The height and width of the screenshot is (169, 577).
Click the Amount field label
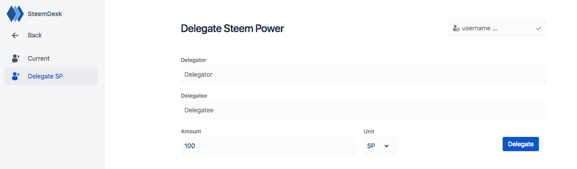click(191, 132)
